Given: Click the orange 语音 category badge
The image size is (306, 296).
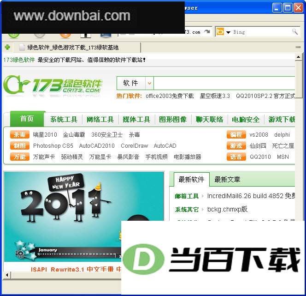Looking at the screenshot, I should click(236, 157).
